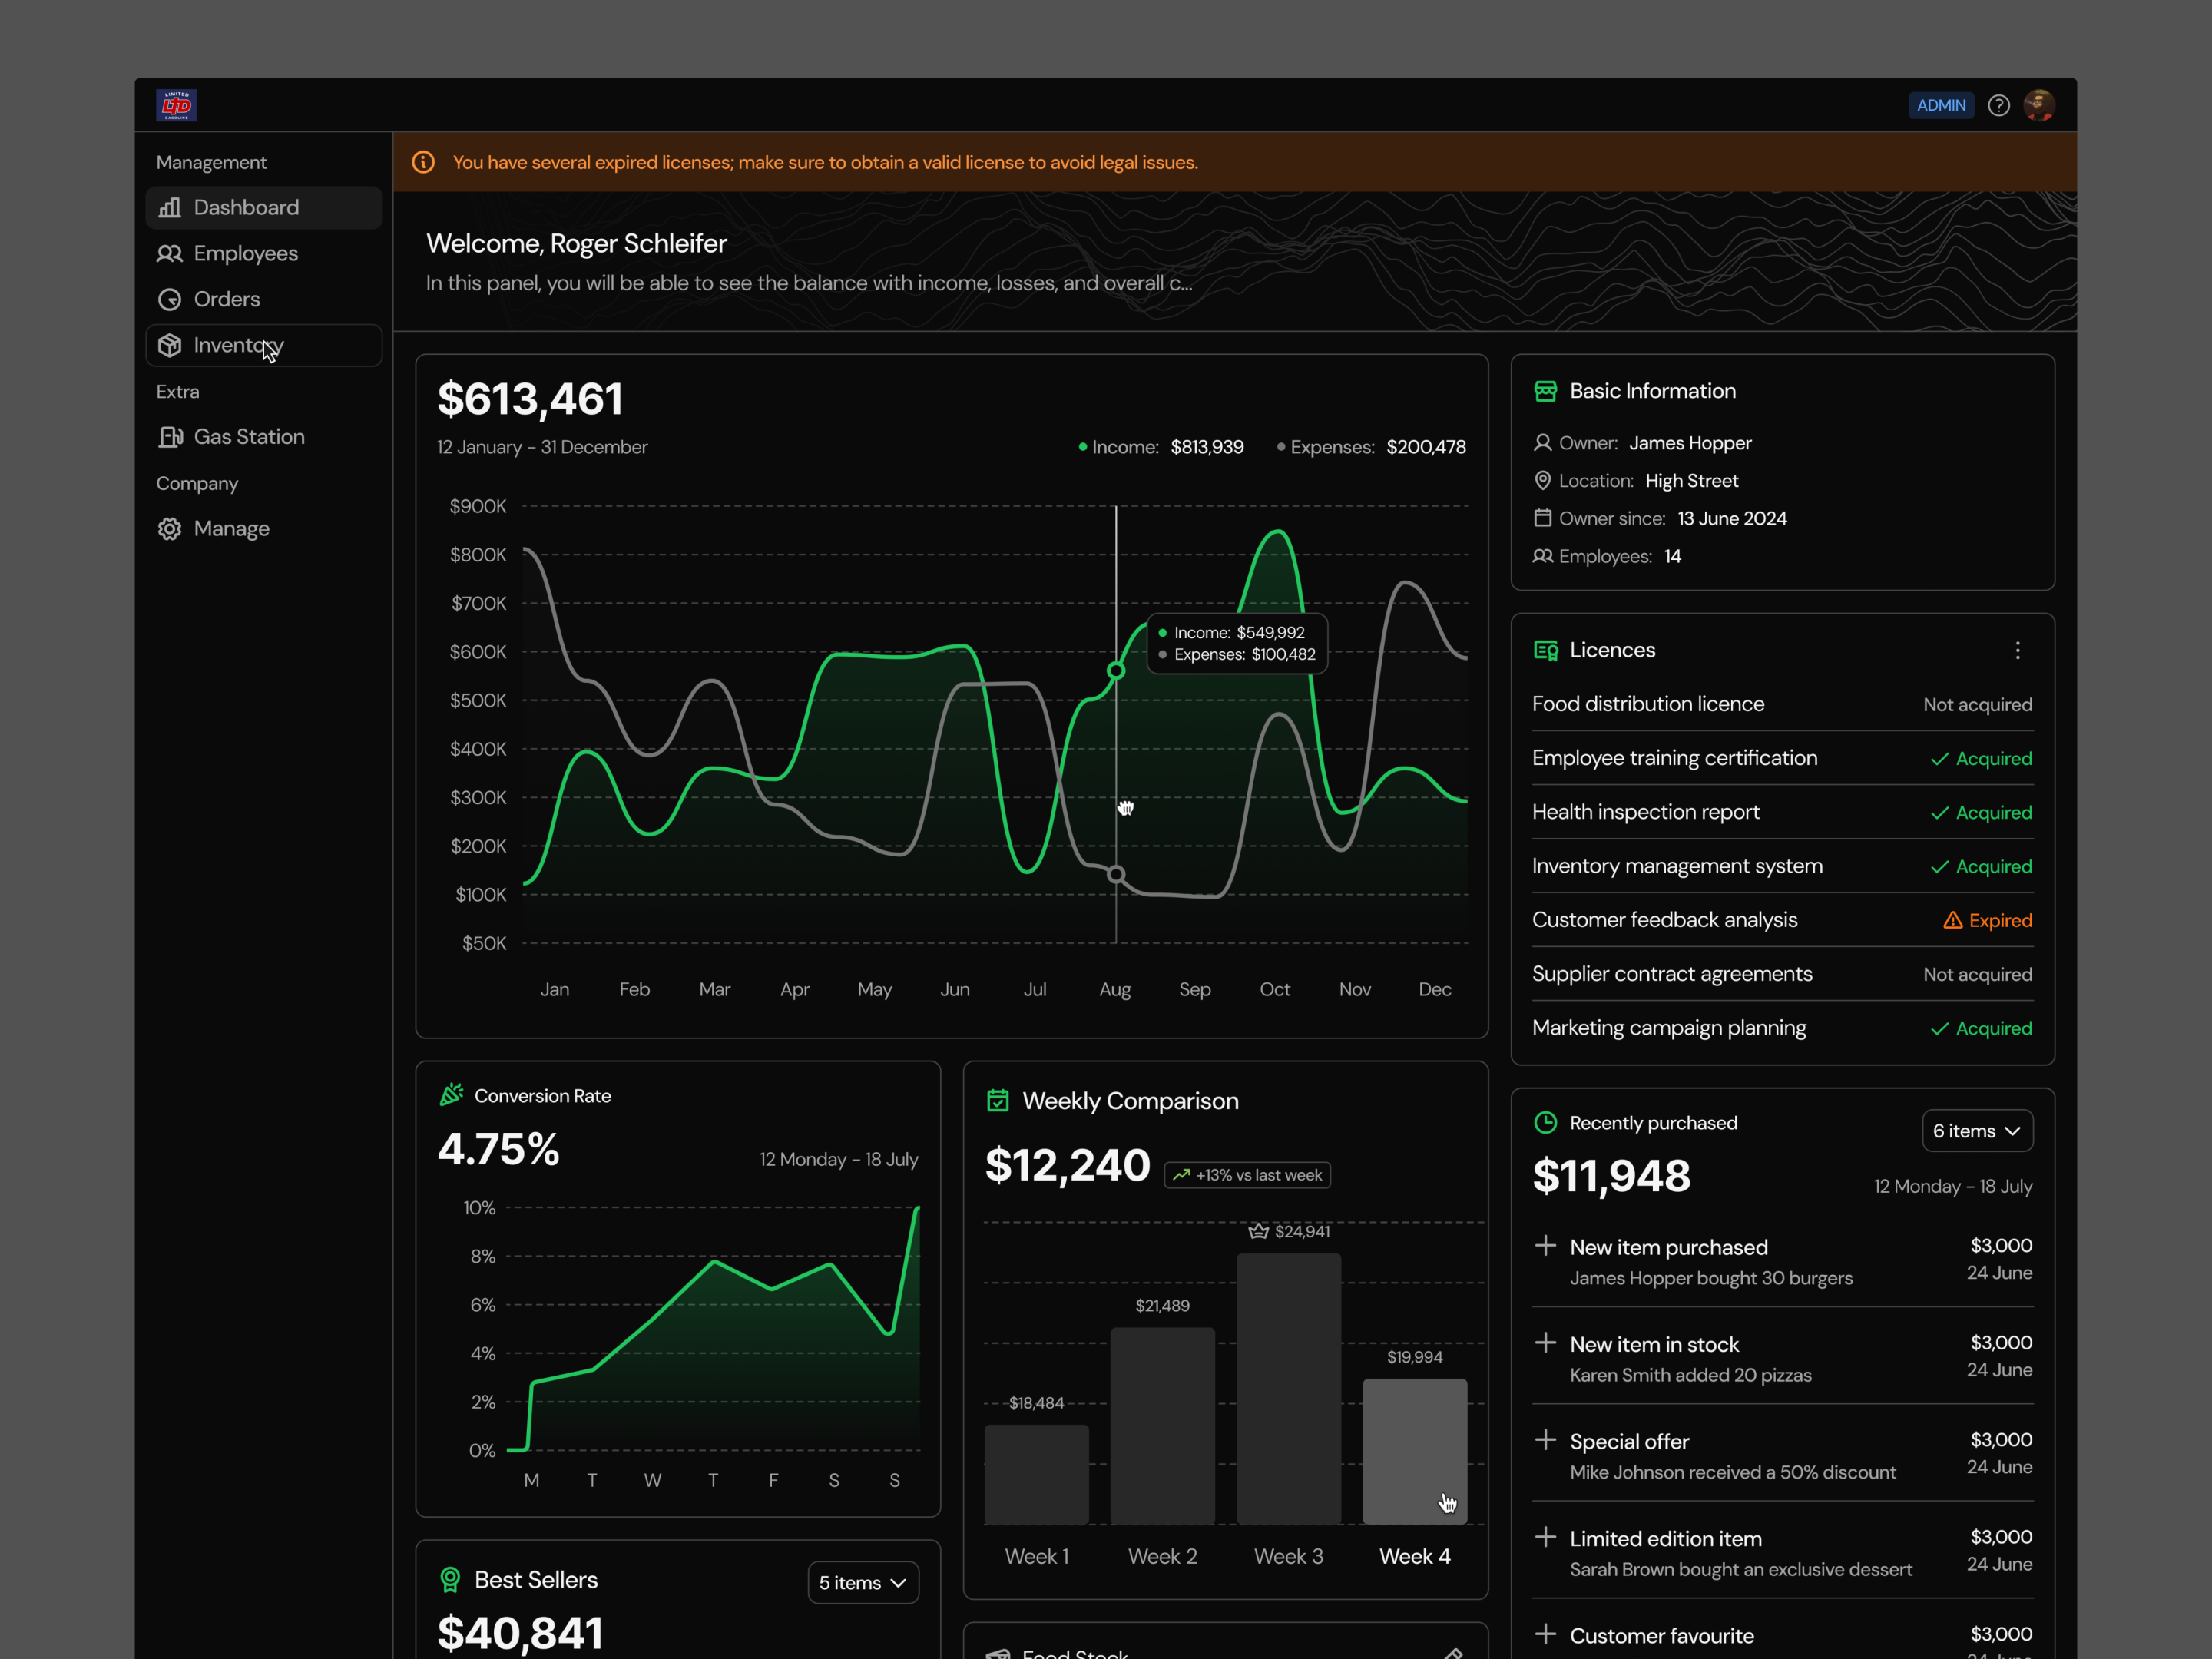Click the help question mark icon
The width and height of the screenshot is (2212, 1659).
pyautogui.click(x=1998, y=105)
